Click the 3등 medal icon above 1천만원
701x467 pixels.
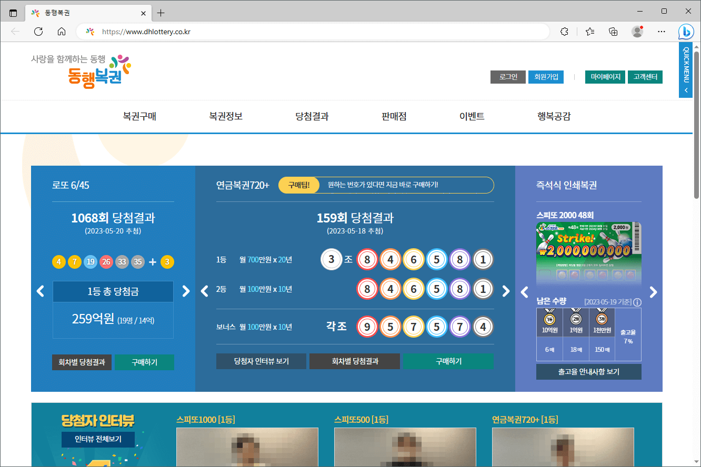coord(602,319)
